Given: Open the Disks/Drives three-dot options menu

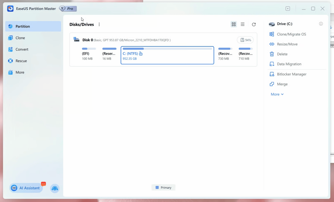Looking at the screenshot, I should coord(99,24).
